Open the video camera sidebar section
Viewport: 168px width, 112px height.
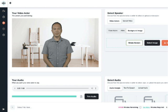tap(4, 11)
